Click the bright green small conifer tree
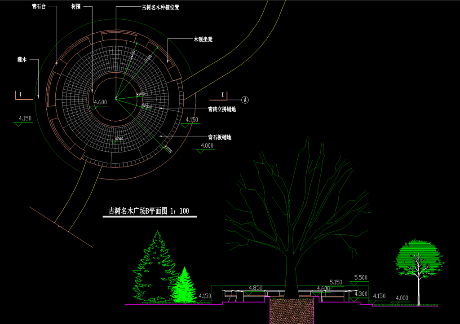460x324 pixels. (184, 287)
